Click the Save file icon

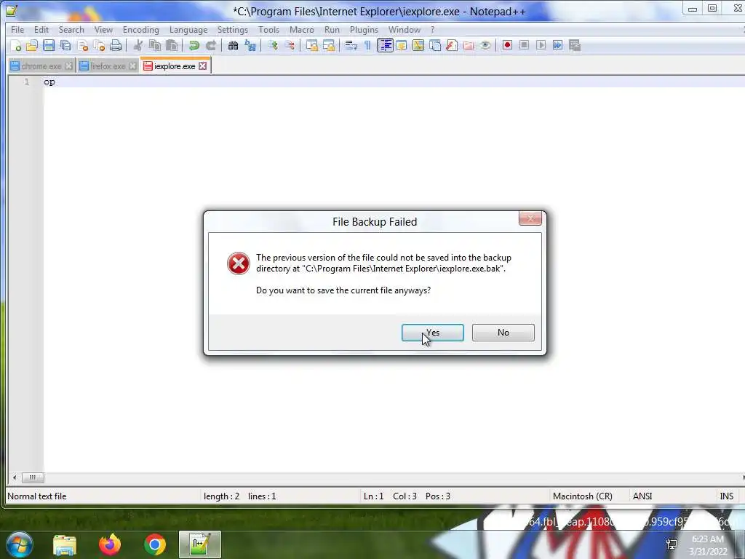[49, 46]
